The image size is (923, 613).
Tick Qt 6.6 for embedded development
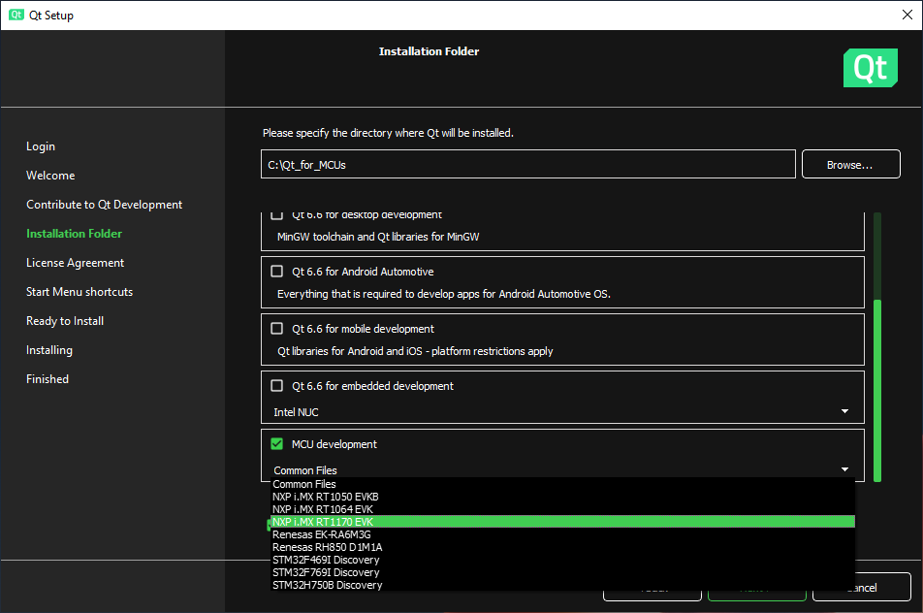[277, 386]
